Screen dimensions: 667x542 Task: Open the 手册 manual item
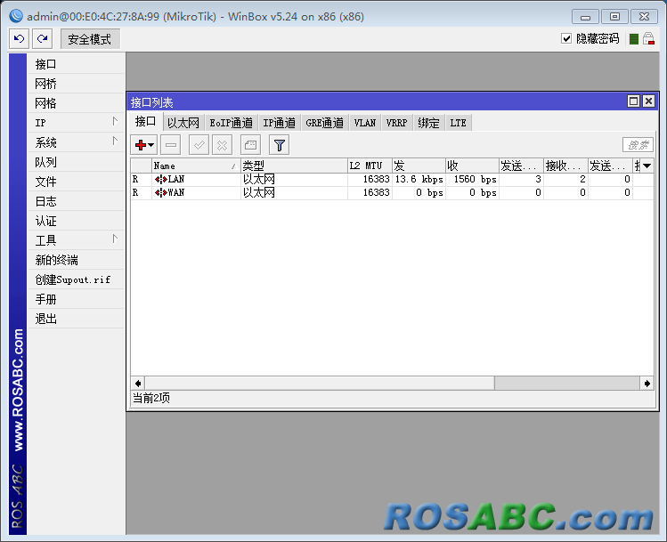coord(77,299)
